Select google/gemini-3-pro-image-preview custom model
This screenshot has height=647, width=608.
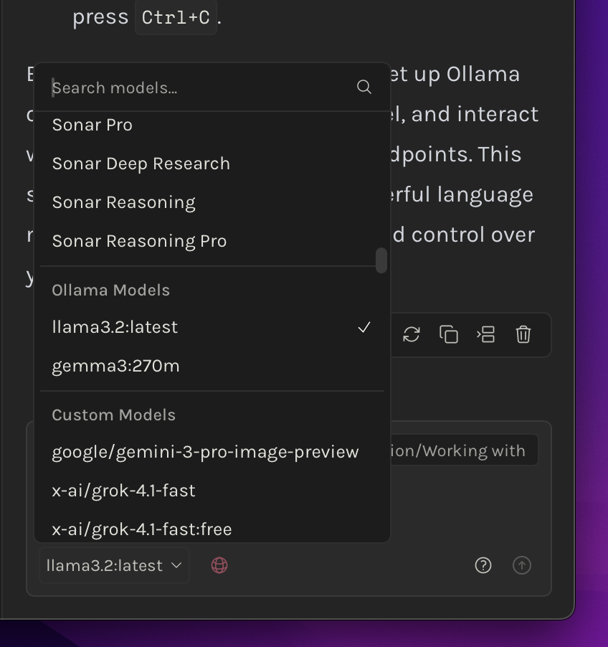[x=206, y=452]
